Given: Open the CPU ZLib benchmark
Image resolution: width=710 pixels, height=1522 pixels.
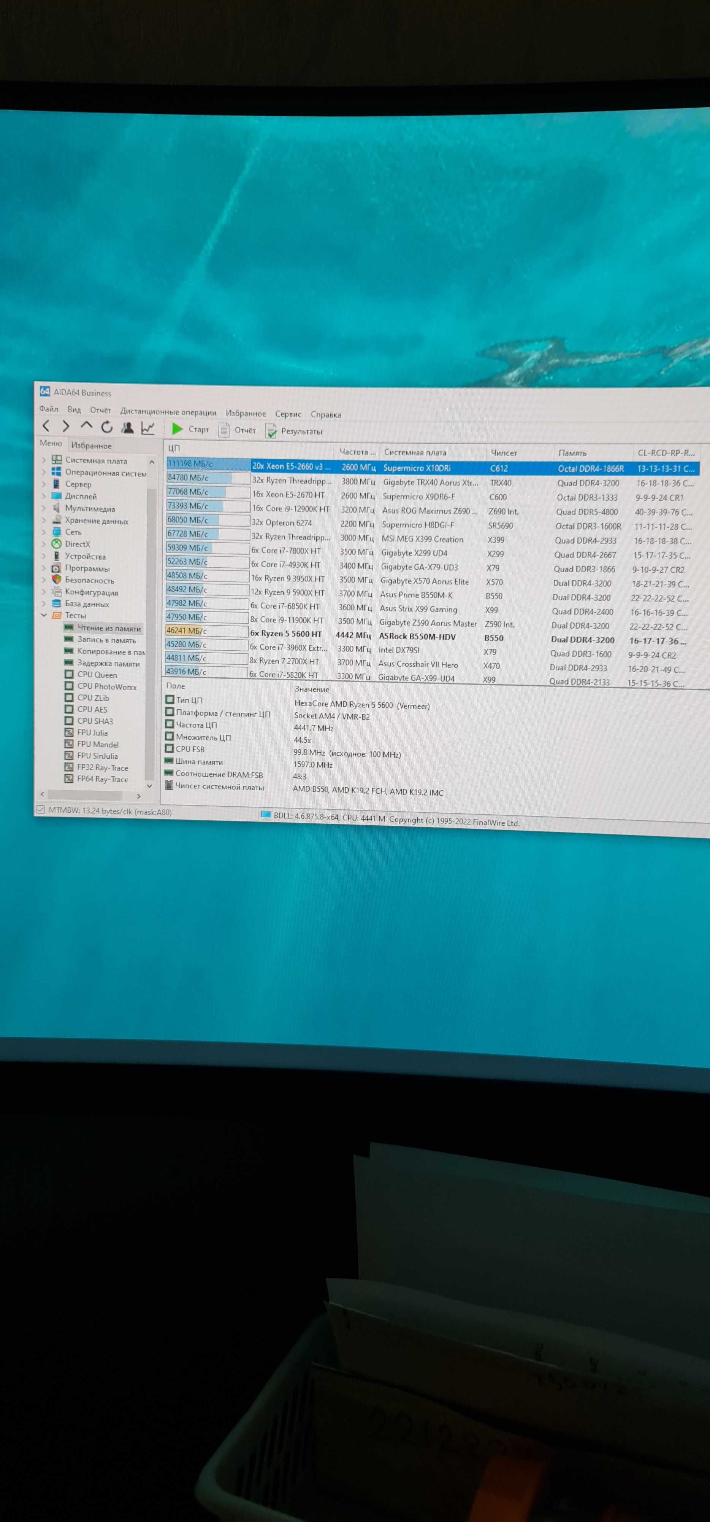Looking at the screenshot, I should pyautogui.click(x=93, y=698).
